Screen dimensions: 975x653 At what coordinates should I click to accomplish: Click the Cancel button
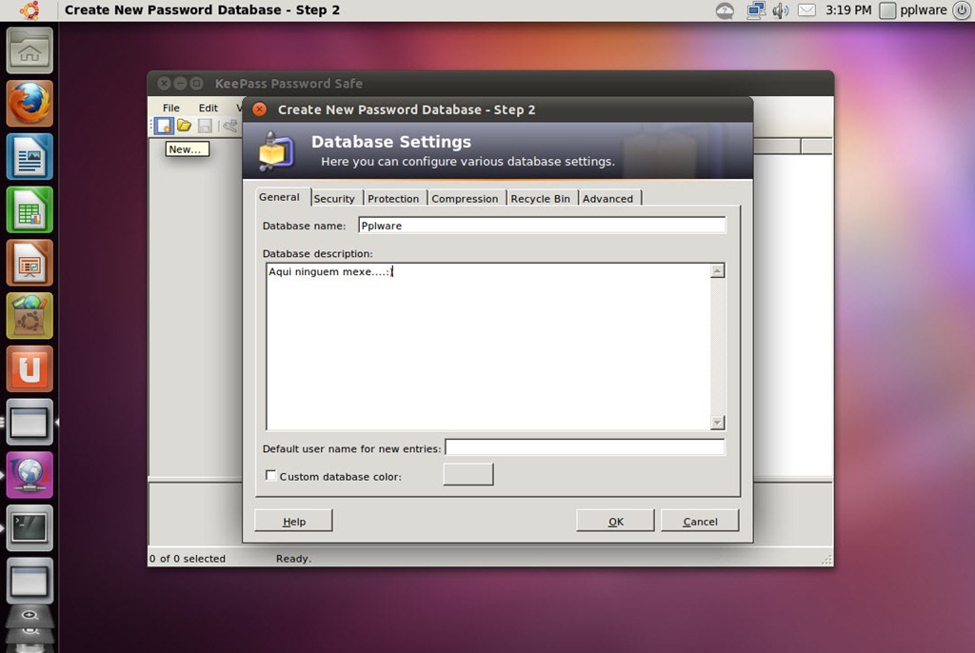pos(700,521)
